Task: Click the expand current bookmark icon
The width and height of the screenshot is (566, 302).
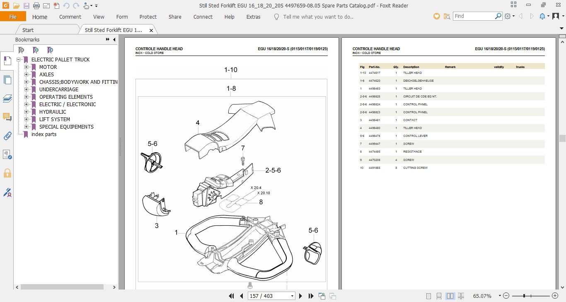Action: pyautogui.click(x=50, y=50)
